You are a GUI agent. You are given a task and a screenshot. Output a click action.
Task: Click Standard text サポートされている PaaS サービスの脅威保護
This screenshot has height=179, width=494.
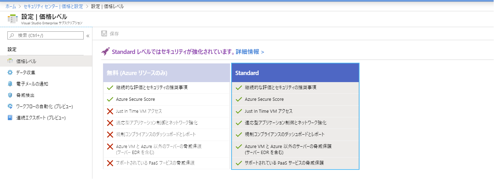tap(284, 163)
